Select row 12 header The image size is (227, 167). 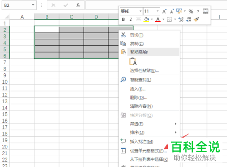point(5,95)
